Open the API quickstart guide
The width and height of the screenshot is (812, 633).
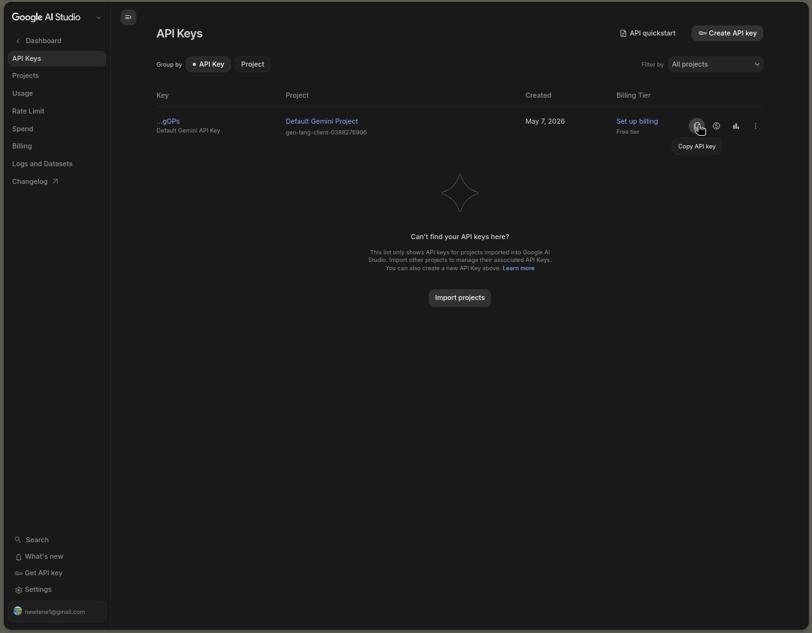648,33
